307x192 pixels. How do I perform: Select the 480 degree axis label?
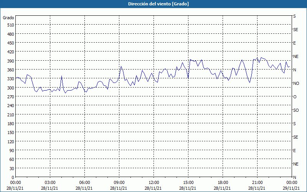(x=11, y=34)
